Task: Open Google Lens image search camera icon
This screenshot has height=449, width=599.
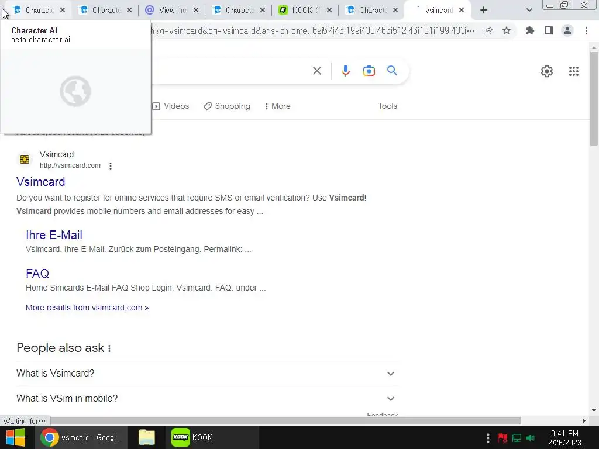Action: (369, 71)
